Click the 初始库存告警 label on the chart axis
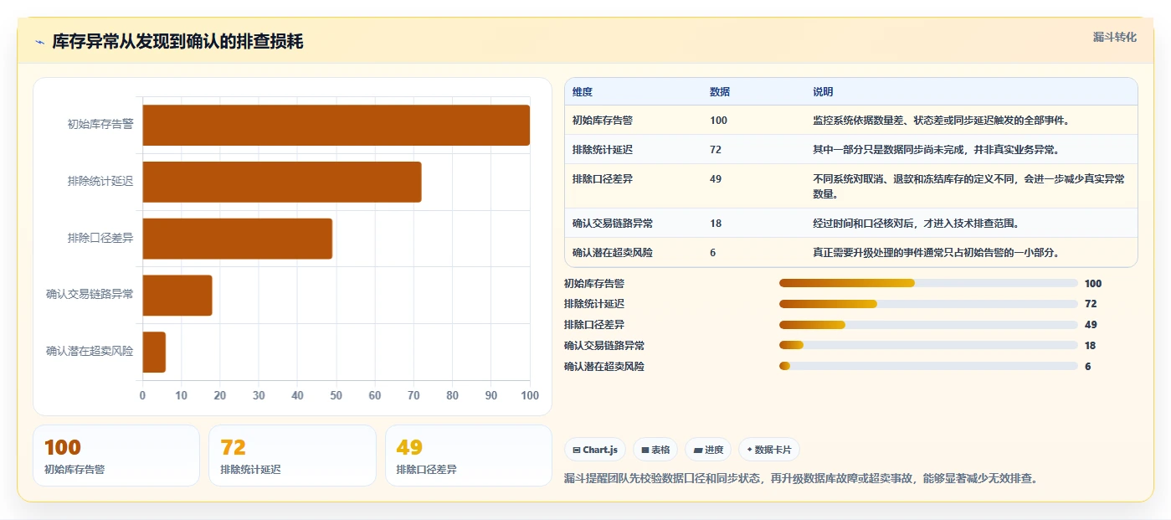1171x520 pixels. click(100, 124)
